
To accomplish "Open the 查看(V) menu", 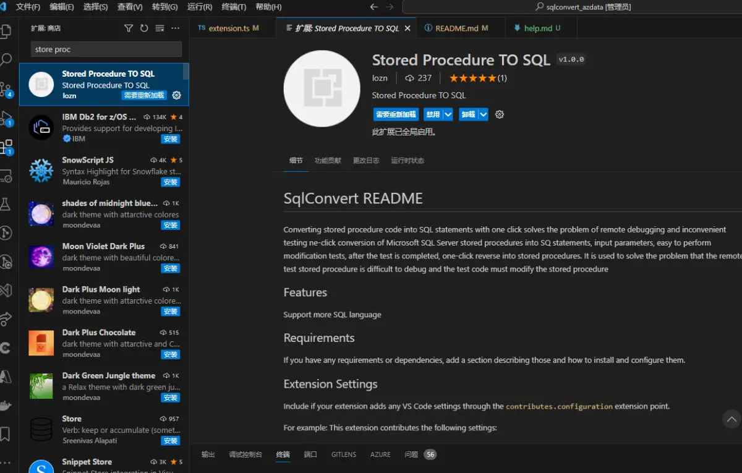I will click(x=130, y=7).
